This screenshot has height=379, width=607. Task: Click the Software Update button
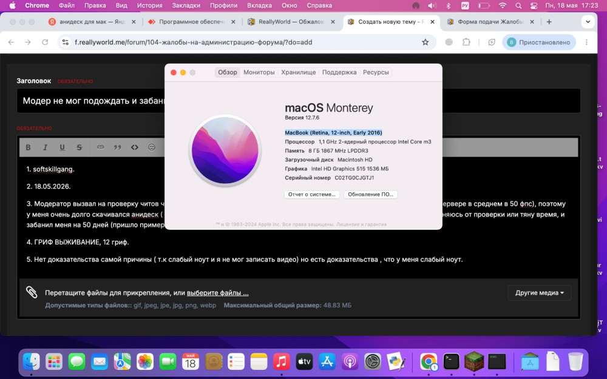370,195
